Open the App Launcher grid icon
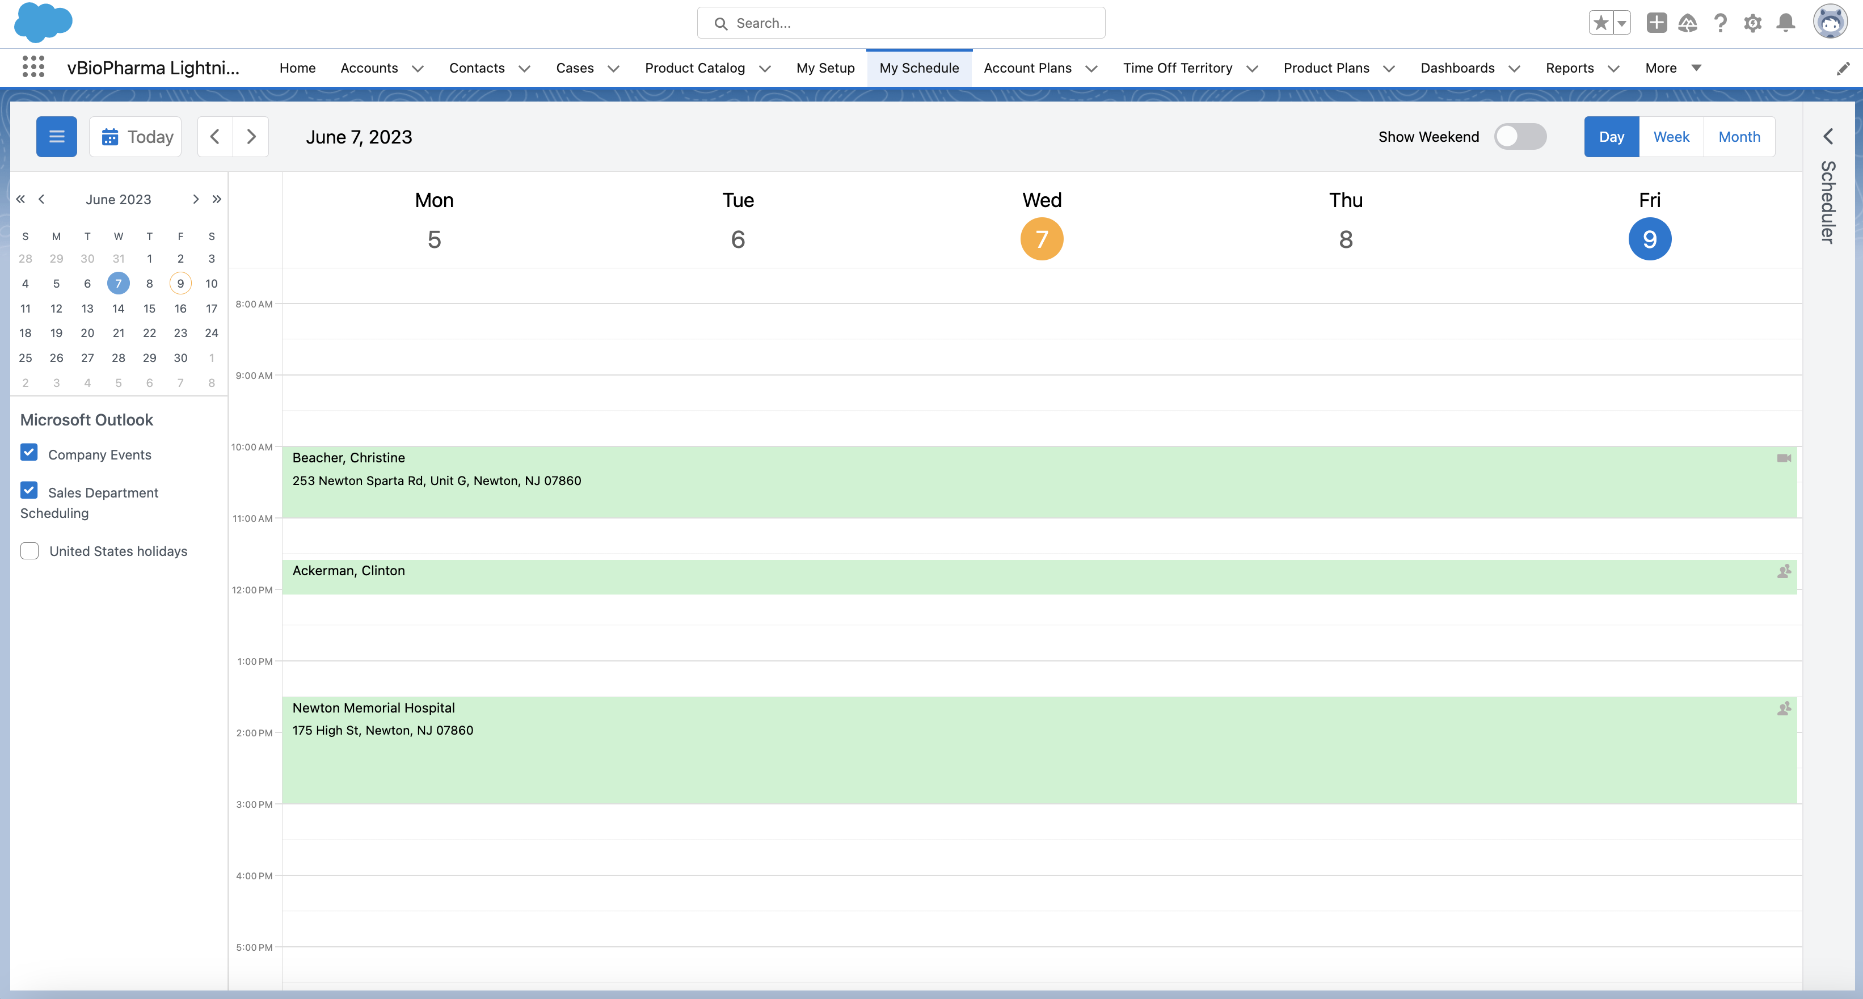The width and height of the screenshot is (1863, 999). click(x=33, y=68)
